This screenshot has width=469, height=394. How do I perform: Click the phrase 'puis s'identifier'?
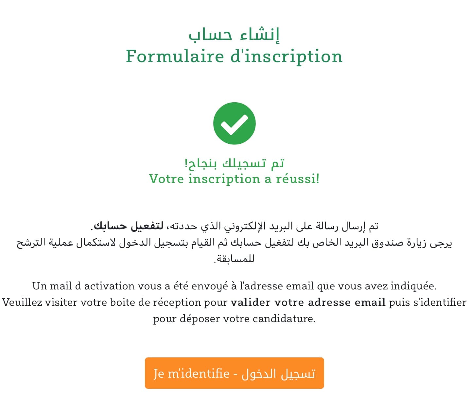coord(427,302)
